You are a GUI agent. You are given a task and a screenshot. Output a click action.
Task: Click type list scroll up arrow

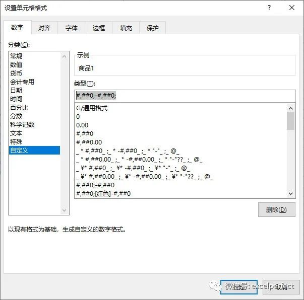(290, 108)
